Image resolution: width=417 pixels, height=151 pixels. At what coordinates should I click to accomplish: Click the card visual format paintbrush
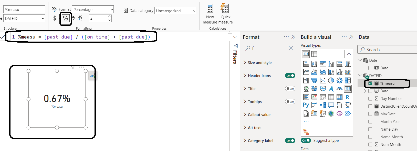[x=93, y=75]
